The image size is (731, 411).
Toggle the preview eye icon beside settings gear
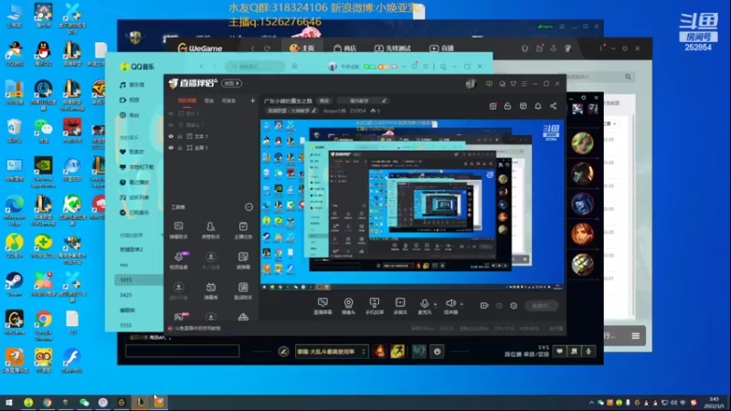[x=499, y=306]
